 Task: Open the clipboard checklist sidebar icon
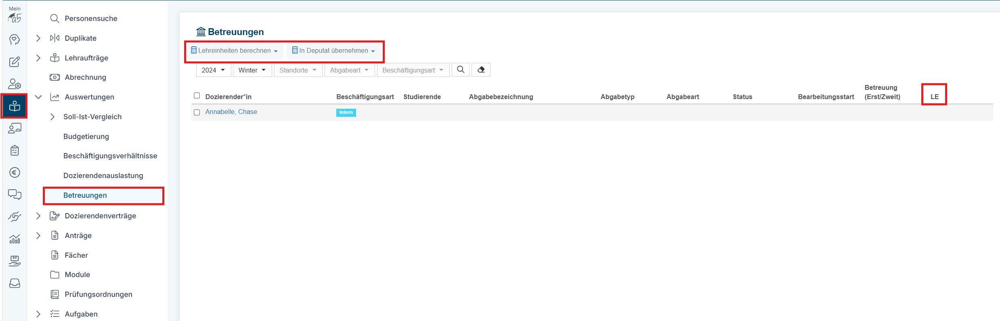point(15,151)
